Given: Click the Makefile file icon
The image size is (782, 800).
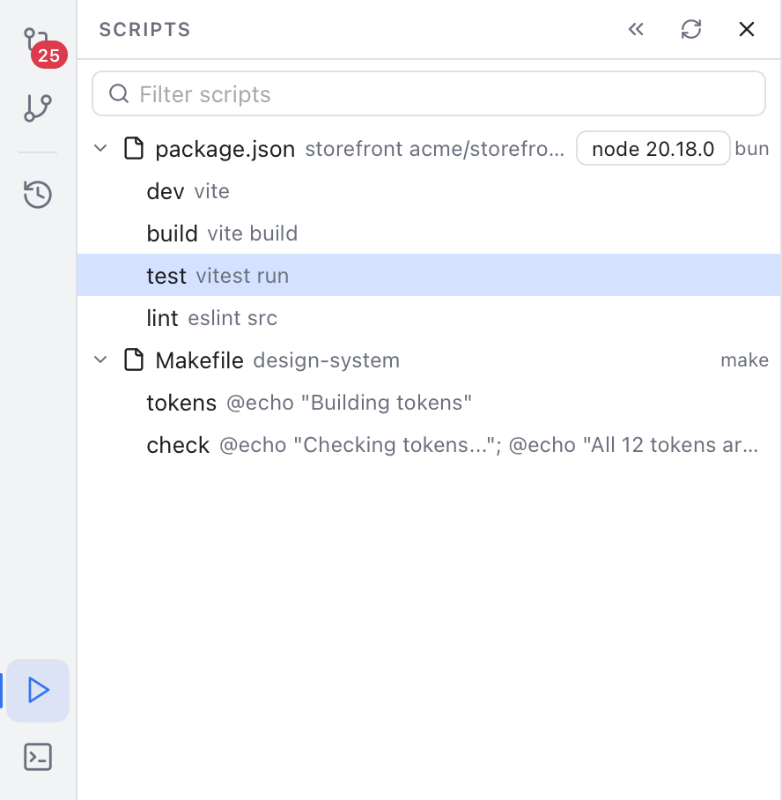Looking at the screenshot, I should pos(134,359).
